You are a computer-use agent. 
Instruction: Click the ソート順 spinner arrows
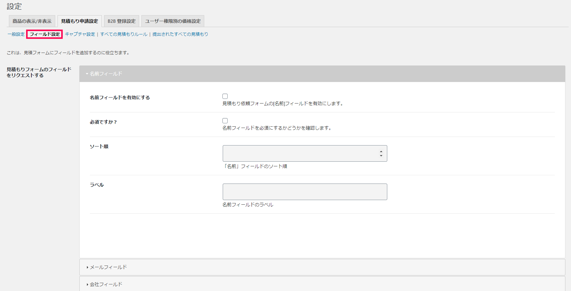point(381,153)
